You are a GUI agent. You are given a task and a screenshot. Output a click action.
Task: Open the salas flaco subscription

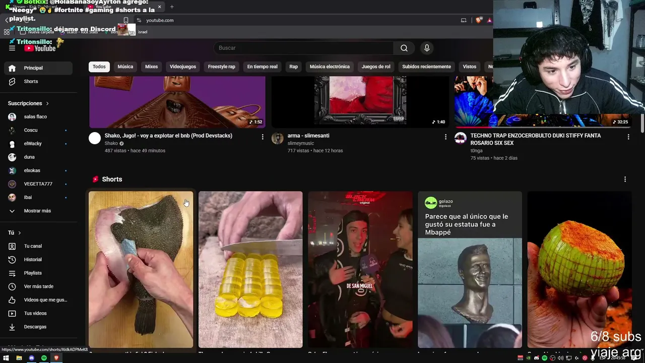click(38, 117)
